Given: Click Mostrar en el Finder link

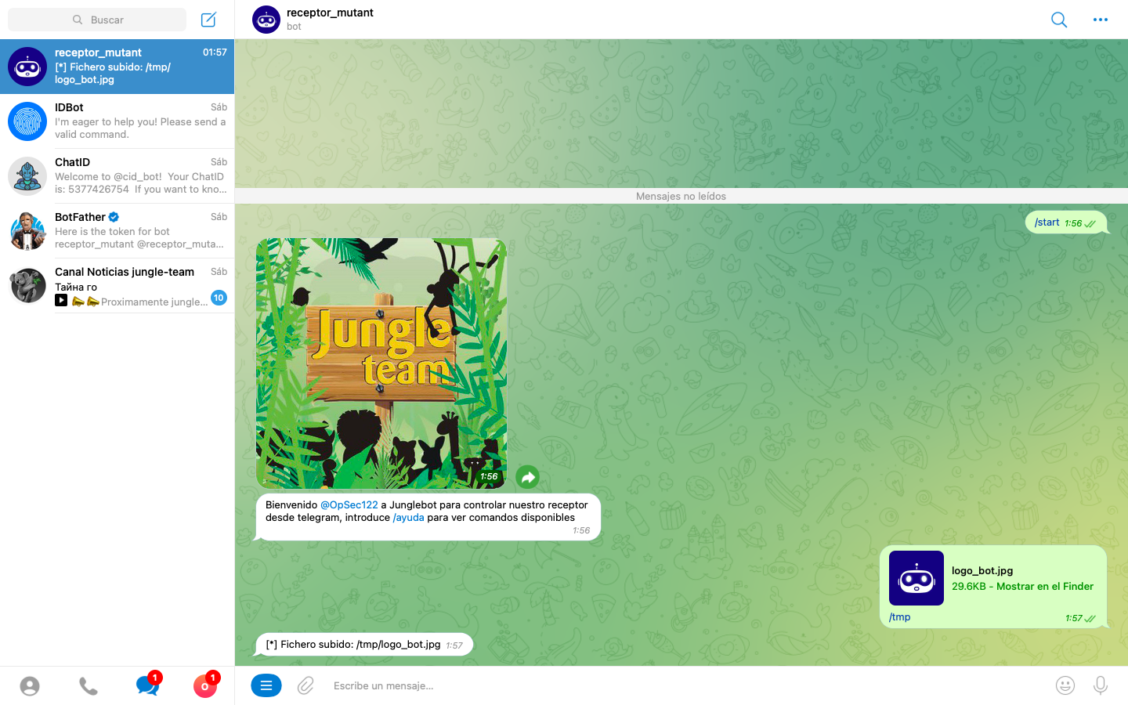Looking at the screenshot, I should (1044, 587).
